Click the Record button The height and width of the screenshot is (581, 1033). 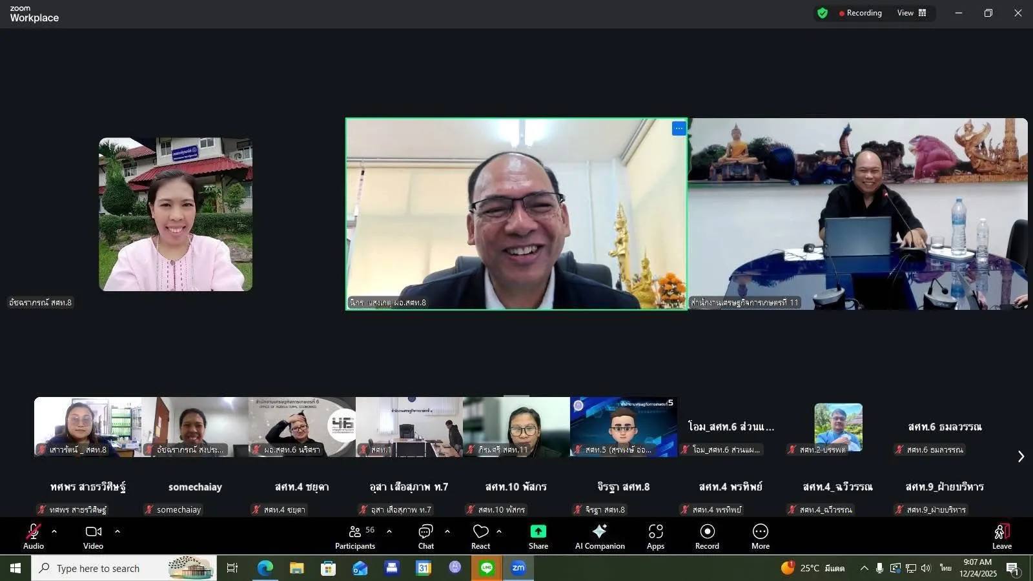[707, 536]
